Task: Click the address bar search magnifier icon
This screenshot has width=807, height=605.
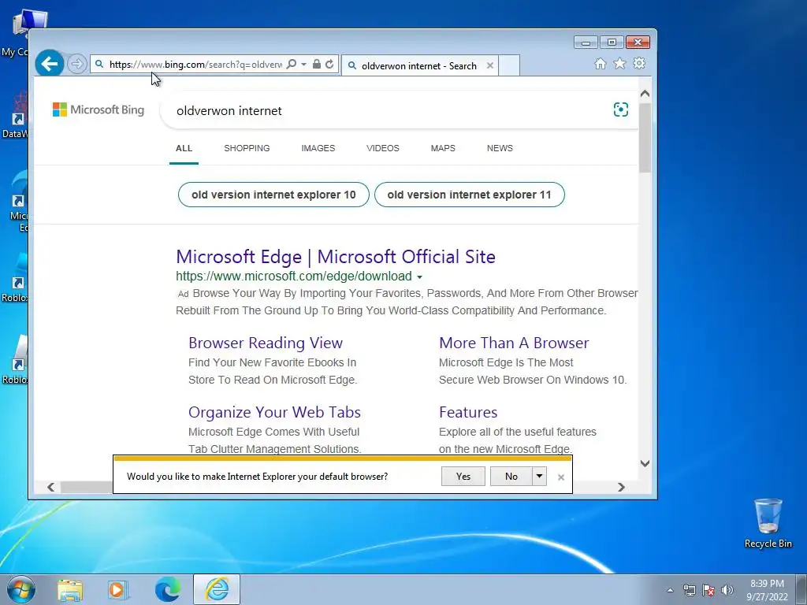Action: tap(292, 65)
